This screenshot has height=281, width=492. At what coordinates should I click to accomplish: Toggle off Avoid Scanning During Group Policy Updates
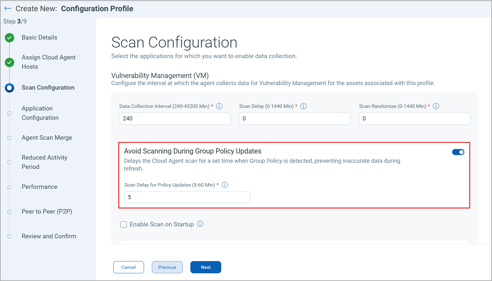(x=458, y=152)
